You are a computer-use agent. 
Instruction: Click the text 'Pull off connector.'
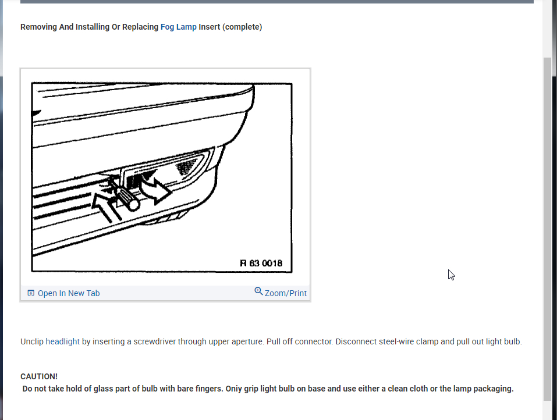[x=300, y=341]
